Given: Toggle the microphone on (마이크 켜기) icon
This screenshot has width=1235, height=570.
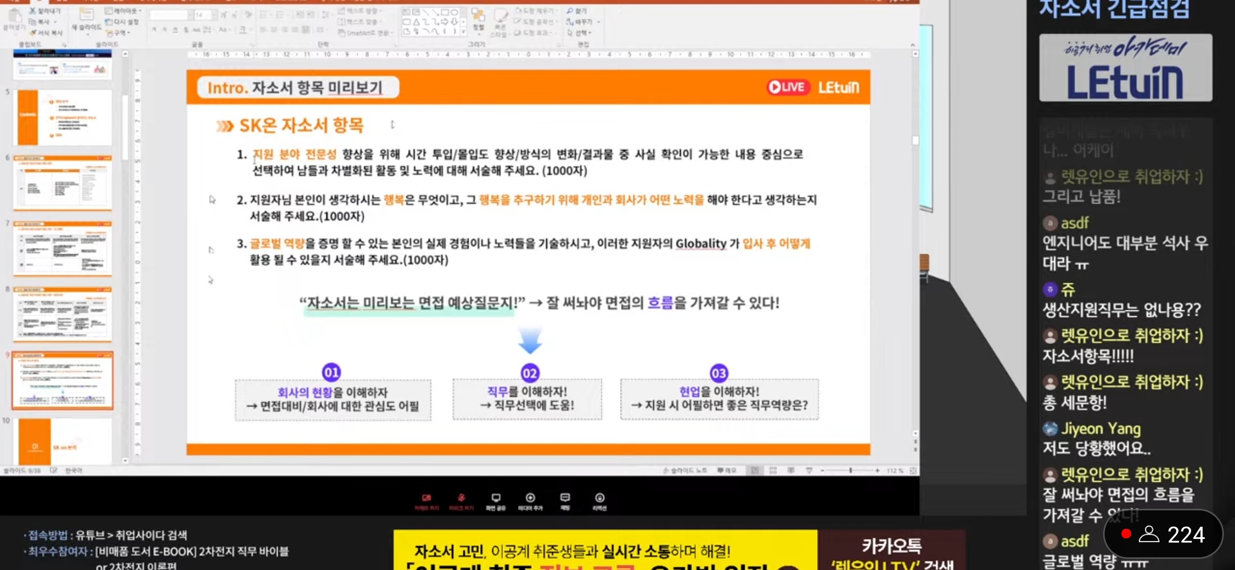Looking at the screenshot, I should [x=461, y=498].
